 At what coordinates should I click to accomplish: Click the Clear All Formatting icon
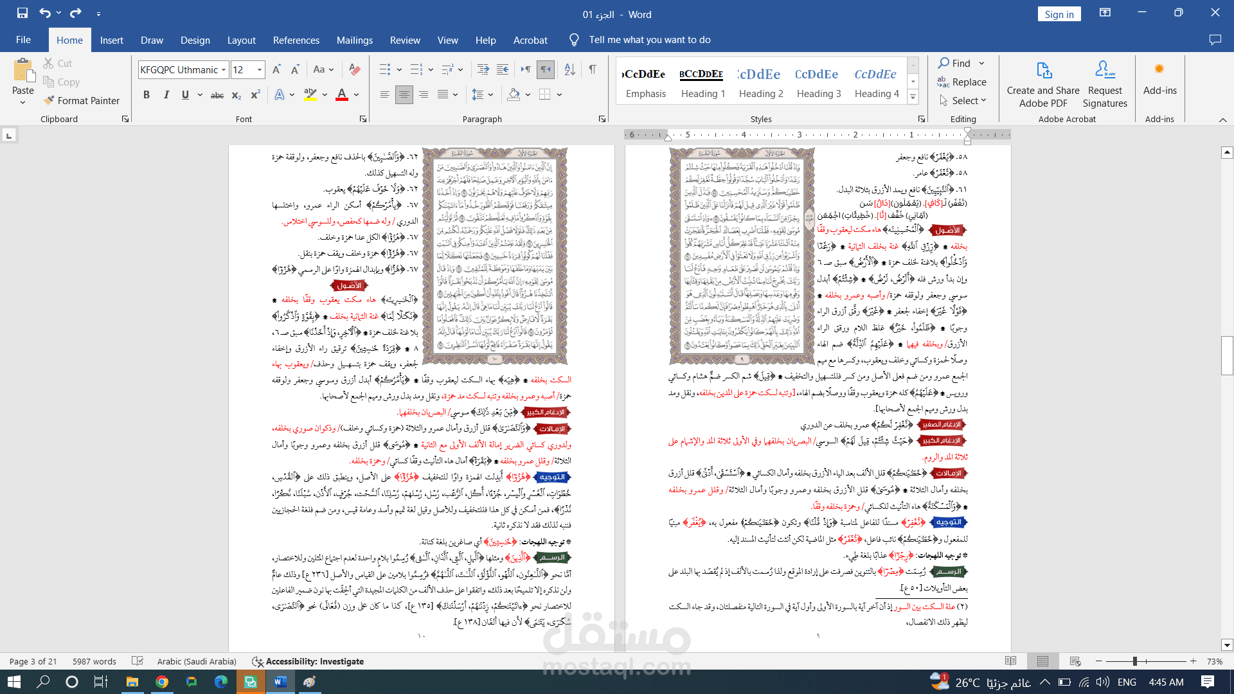tap(354, 69)
